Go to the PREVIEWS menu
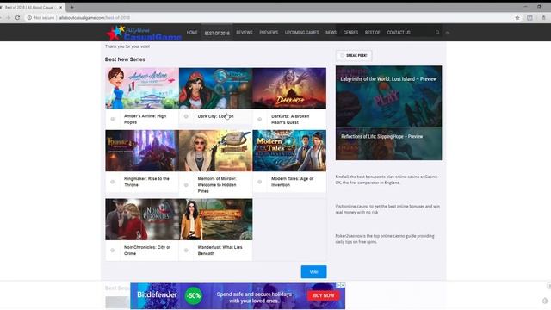The width and height of the screenshot is (551, 310). coord(269,33)
